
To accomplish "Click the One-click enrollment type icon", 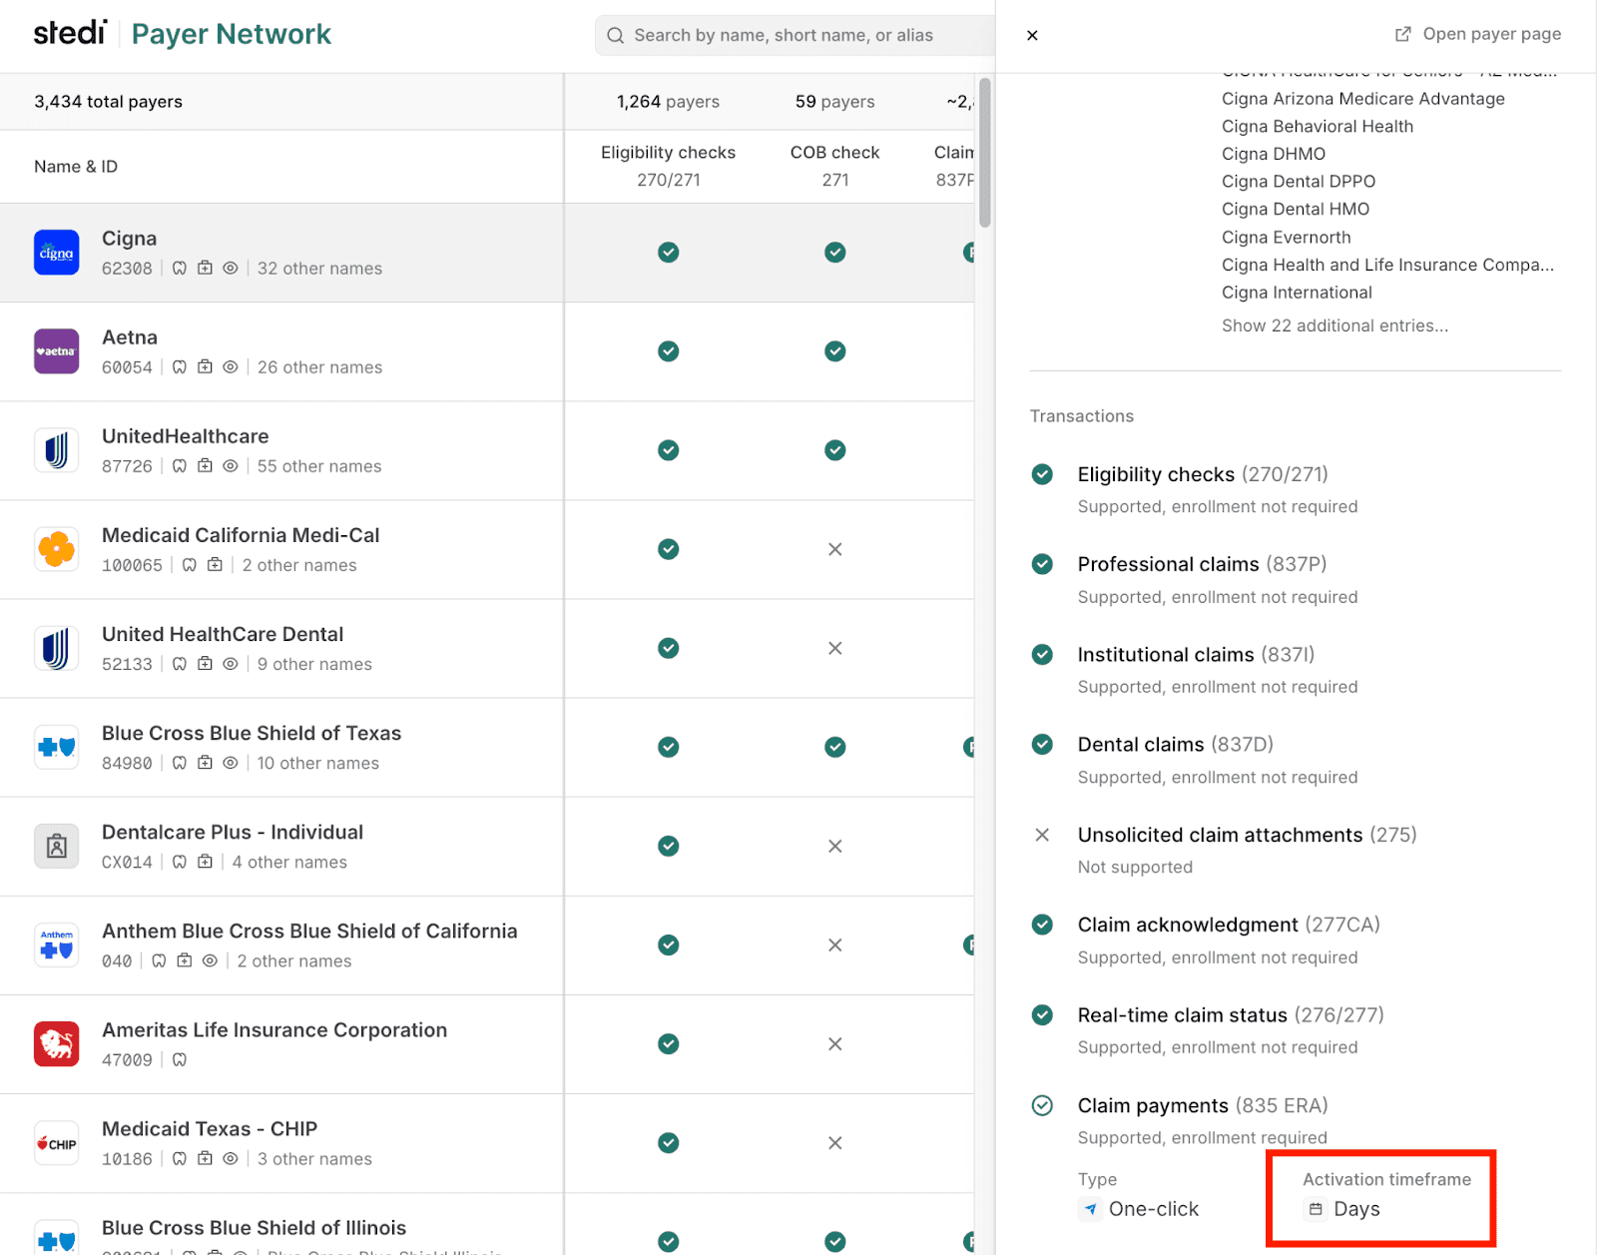I will [1090, 1209].
